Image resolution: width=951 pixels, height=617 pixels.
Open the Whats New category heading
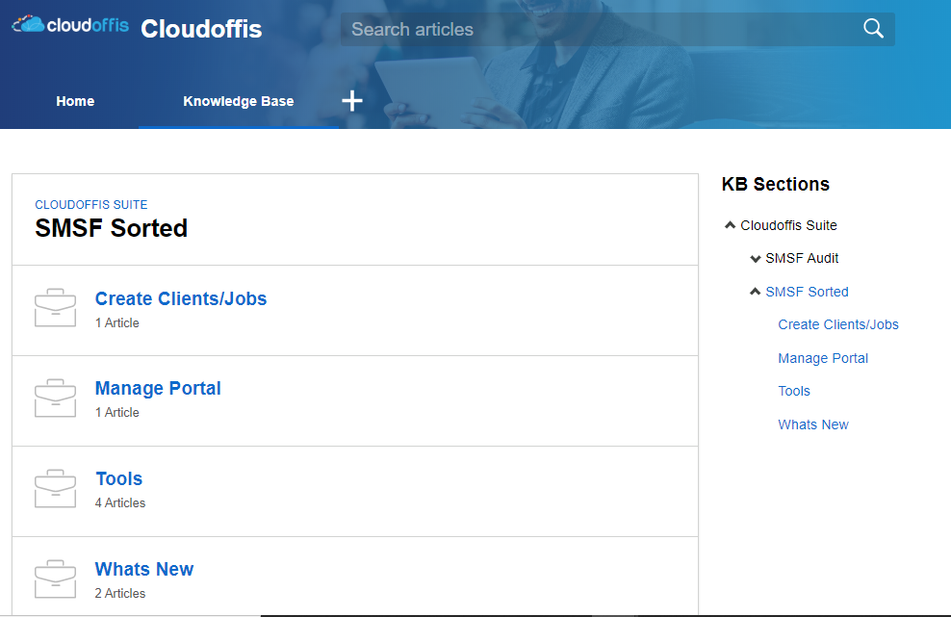144,569
